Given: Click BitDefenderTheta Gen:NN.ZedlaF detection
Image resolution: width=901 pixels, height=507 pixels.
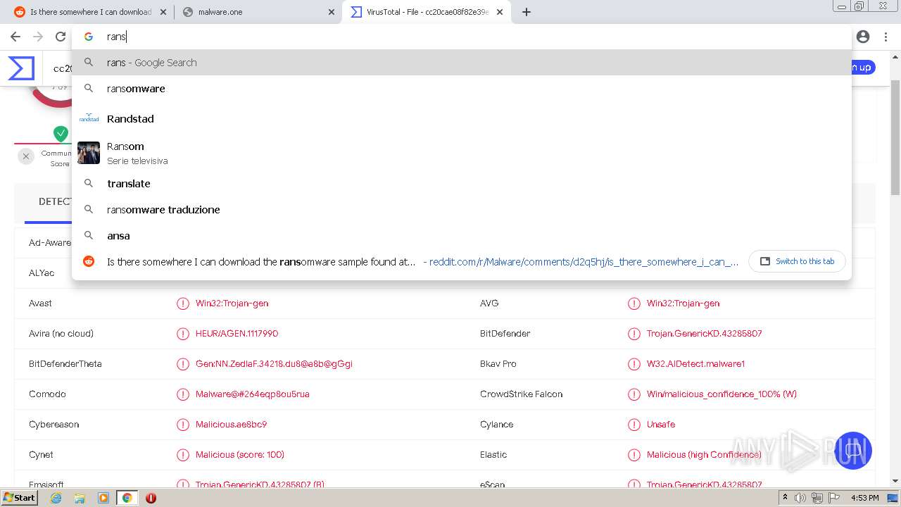Looking at the screenshot, I should point(274,364).
